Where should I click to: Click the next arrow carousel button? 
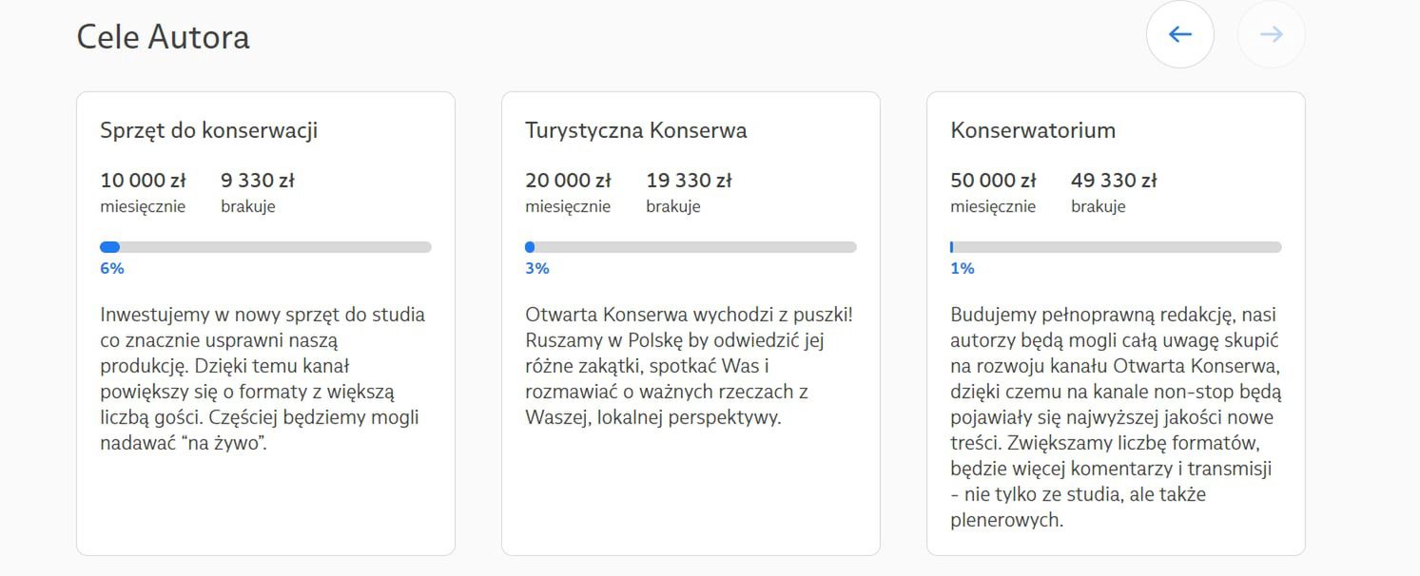click(x=1271, y=35)
